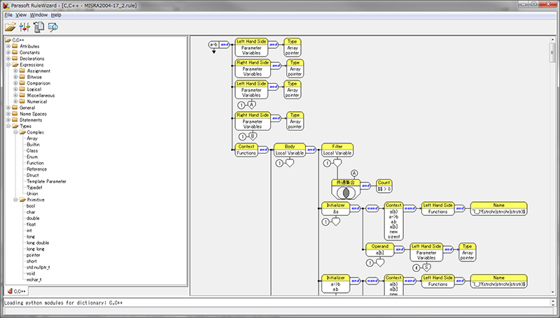Click the magnifier search toolbar icon
The height and width of the screenshot is (318, 560).
tap(53, 27)
